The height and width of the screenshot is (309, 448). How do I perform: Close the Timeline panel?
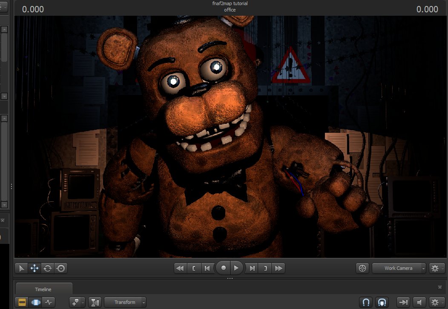point(440,287)
